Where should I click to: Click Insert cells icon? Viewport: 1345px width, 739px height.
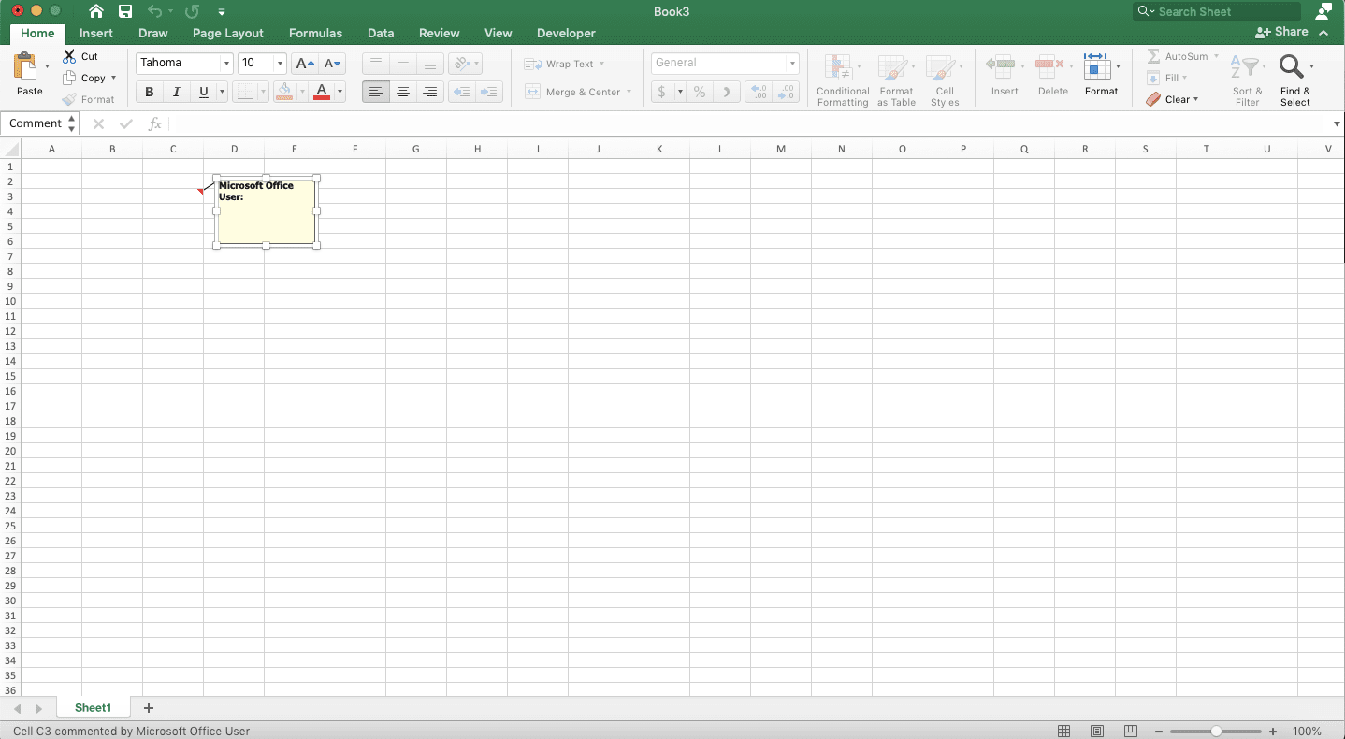[1001, 65]
